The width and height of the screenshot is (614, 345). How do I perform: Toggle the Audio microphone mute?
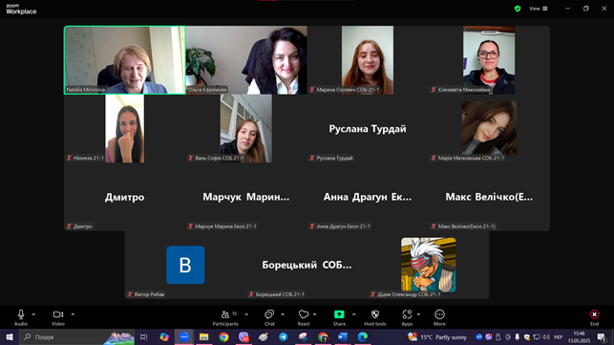coord(21,317)
